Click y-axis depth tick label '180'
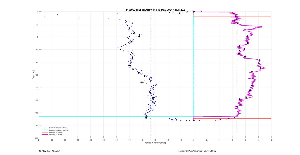The image size is (300, 155). [x=36, y=125]
